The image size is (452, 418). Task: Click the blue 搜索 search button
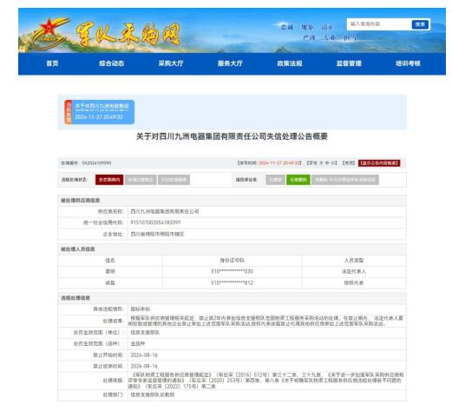[420, 24]
